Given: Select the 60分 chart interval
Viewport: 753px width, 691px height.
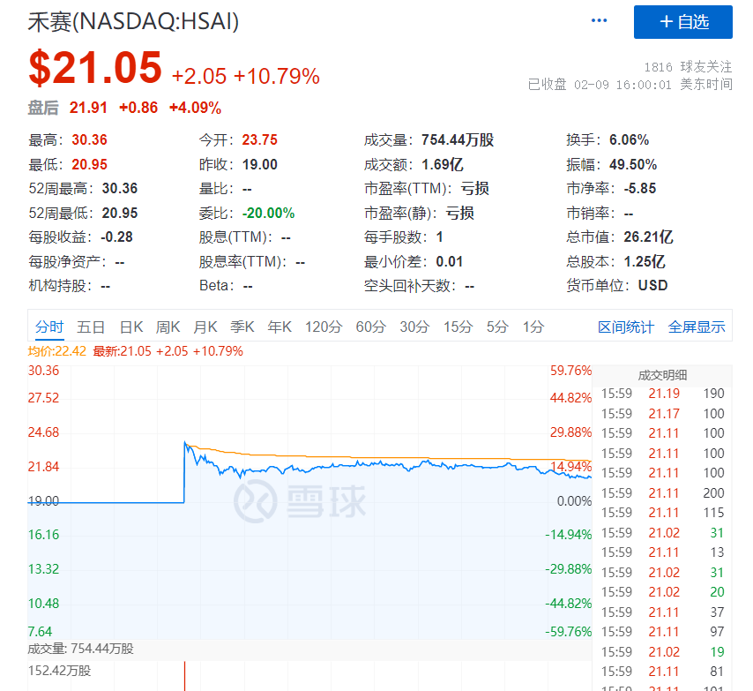Looking at the screenshot, I should 369,327.
